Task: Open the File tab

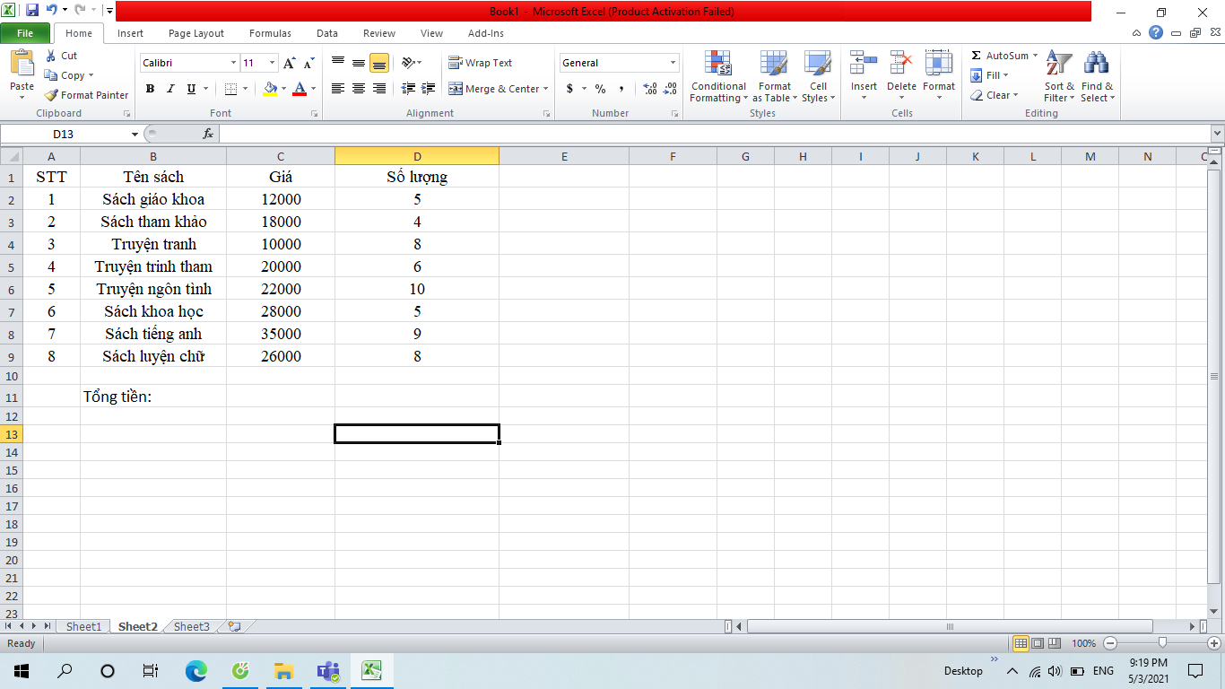Action: [x=25, y=33]
